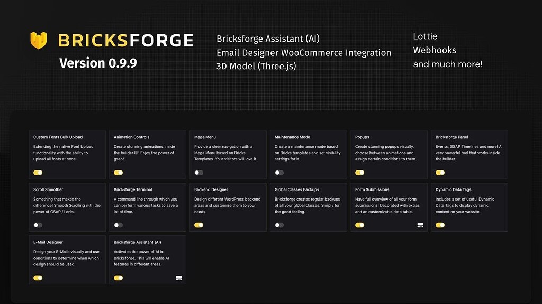Disable the Popups feature switch
This screenshot has height=304, width=542.
click(360, 172)
